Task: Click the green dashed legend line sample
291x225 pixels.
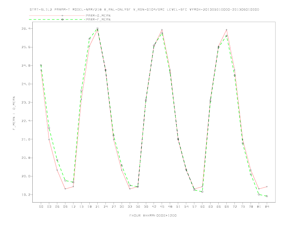Action: [x=57, y=19]
